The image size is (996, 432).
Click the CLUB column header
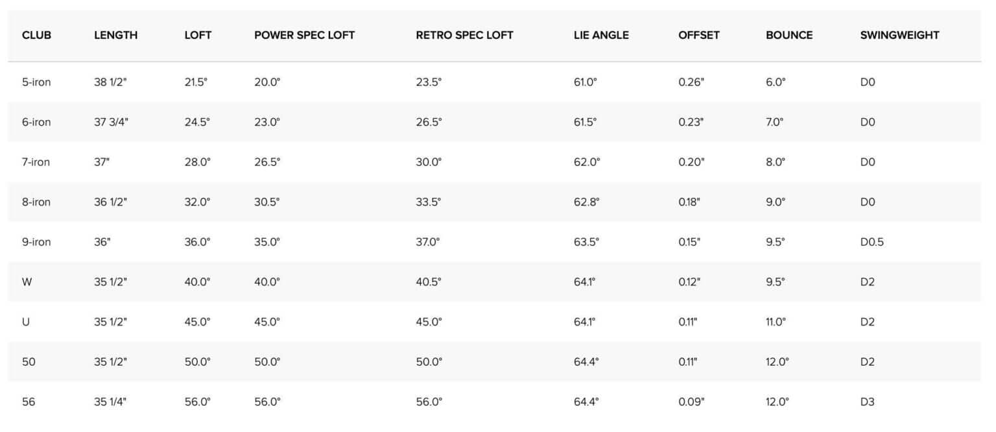click(36, 36)
